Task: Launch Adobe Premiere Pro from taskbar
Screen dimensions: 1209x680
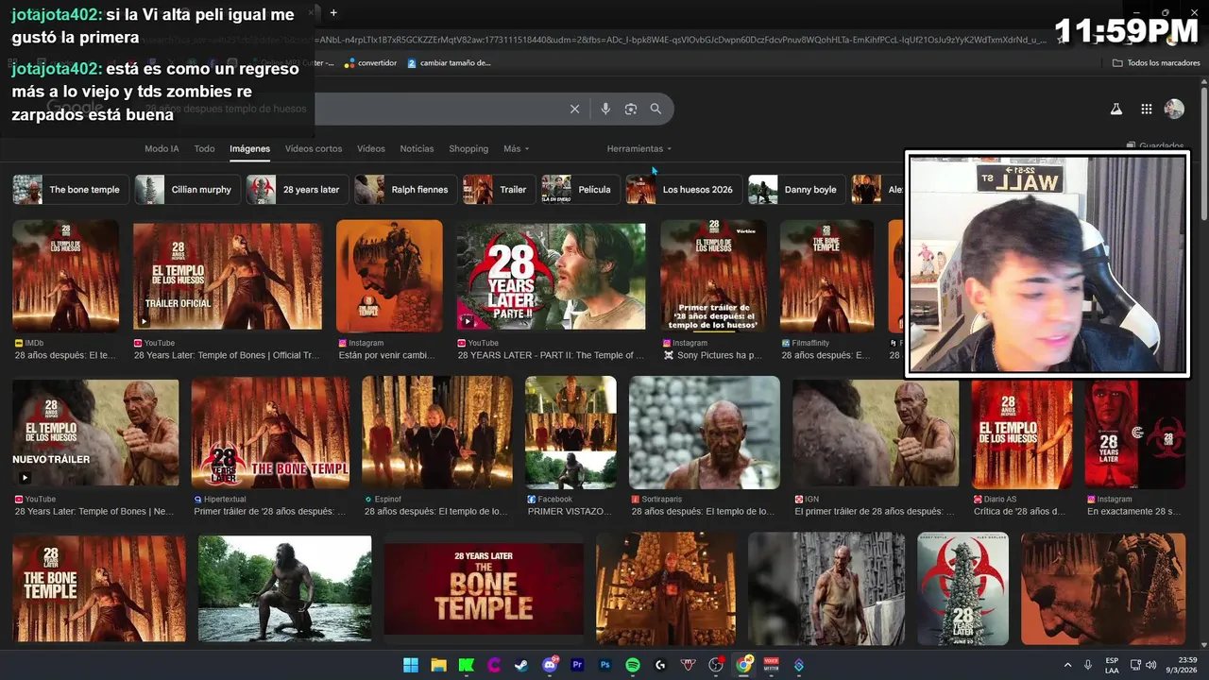Action: pyautogui.click(x=577, y=665)
